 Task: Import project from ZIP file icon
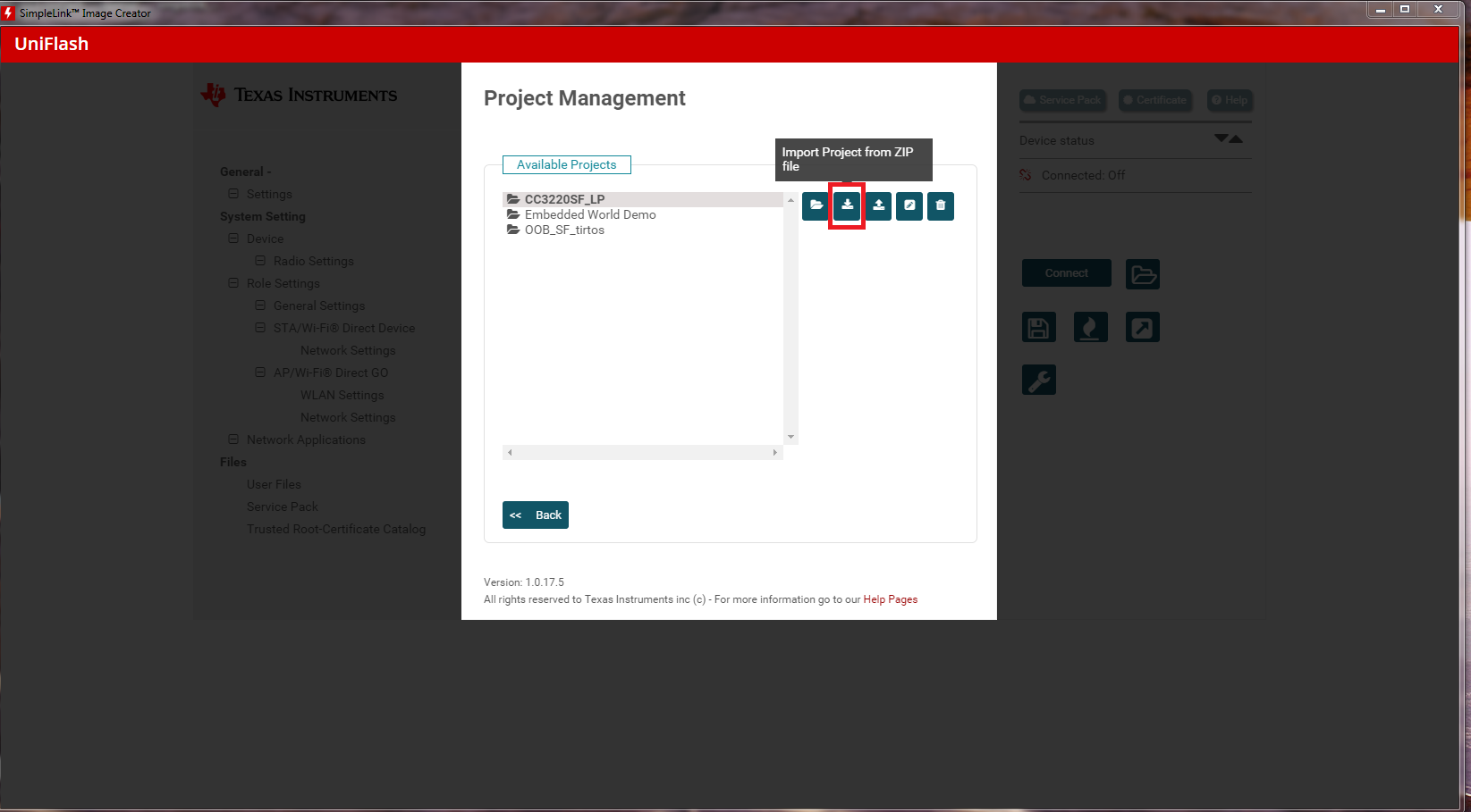(847, 206)
